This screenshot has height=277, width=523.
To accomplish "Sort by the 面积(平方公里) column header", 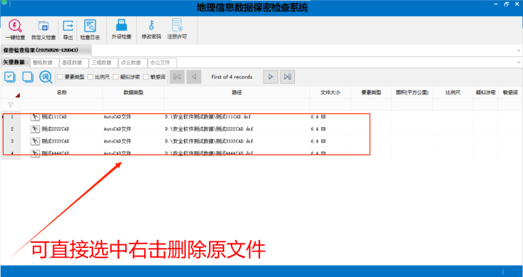I will click(412, 92).
